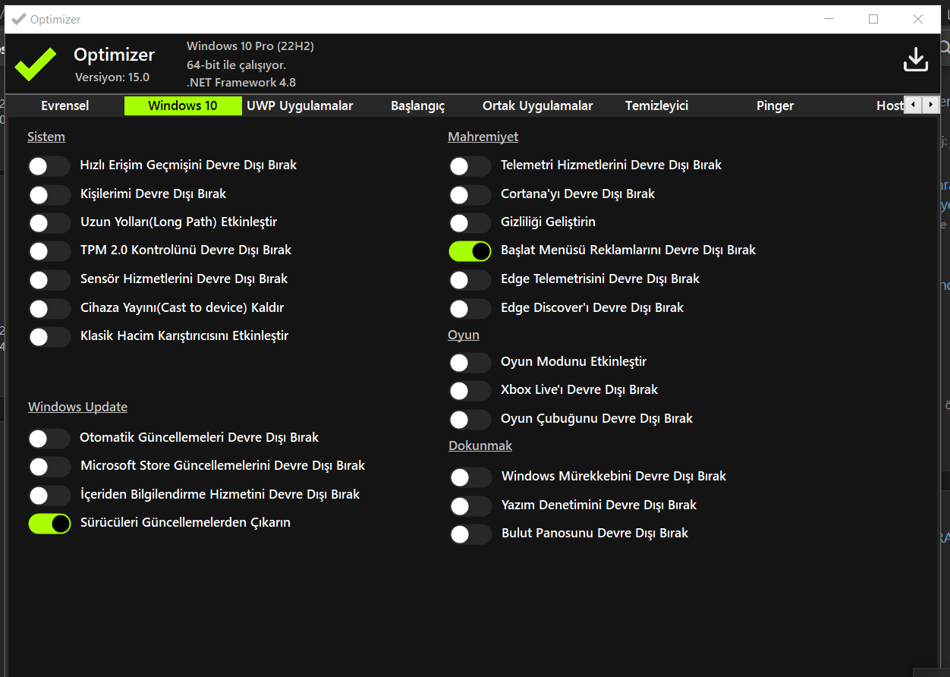This screenshot has height=677, width=950.
Task: Enable Gizliliği Geliştirin switch
Action: click(x=470, y=223)
